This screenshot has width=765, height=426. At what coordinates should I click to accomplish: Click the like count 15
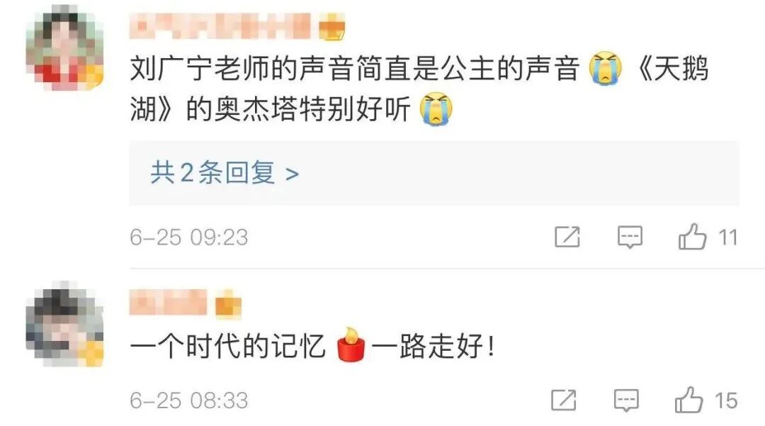coord(726,400)
